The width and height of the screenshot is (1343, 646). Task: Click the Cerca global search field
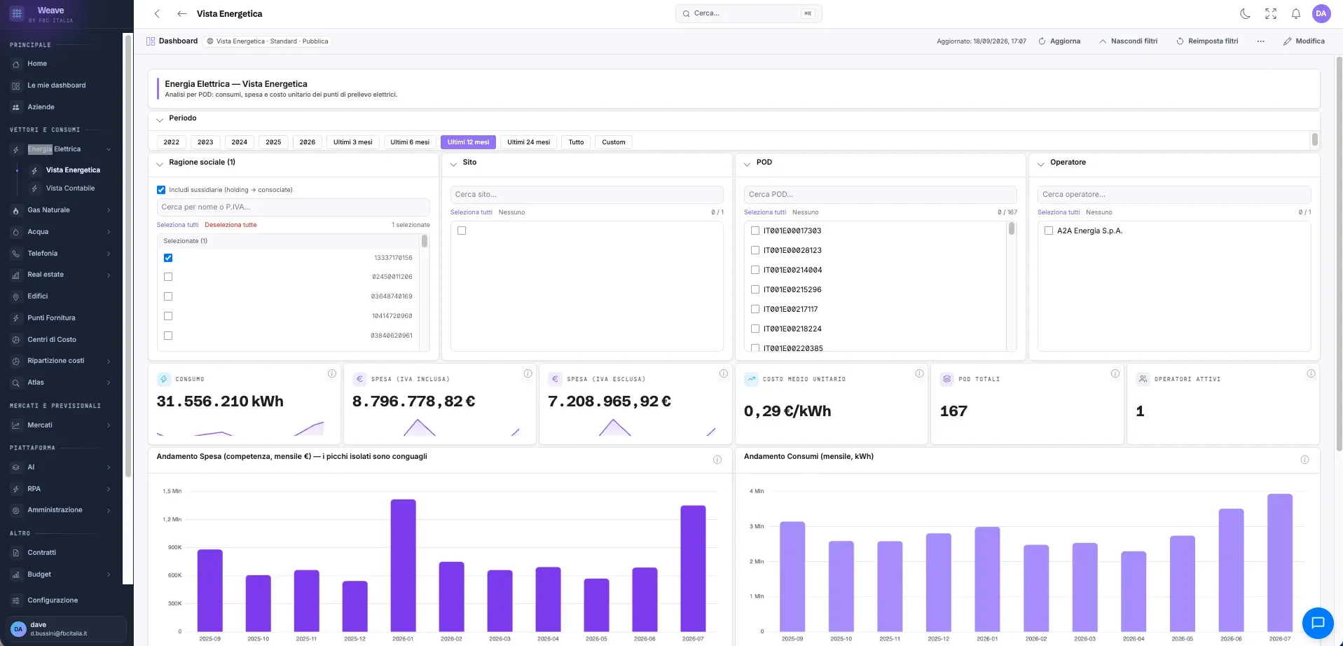coord(748,13)
